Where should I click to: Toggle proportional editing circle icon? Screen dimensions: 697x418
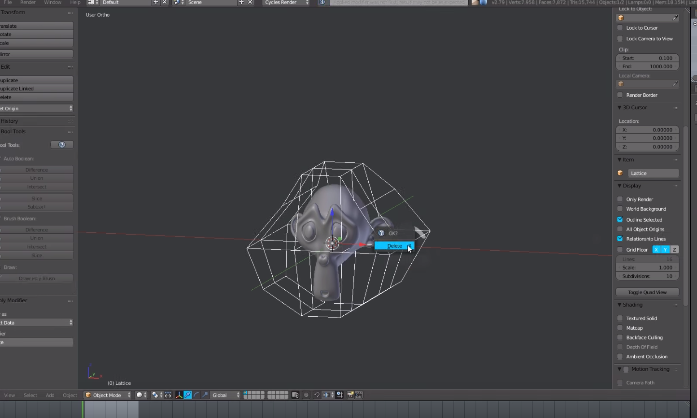(x=306, y=395)
